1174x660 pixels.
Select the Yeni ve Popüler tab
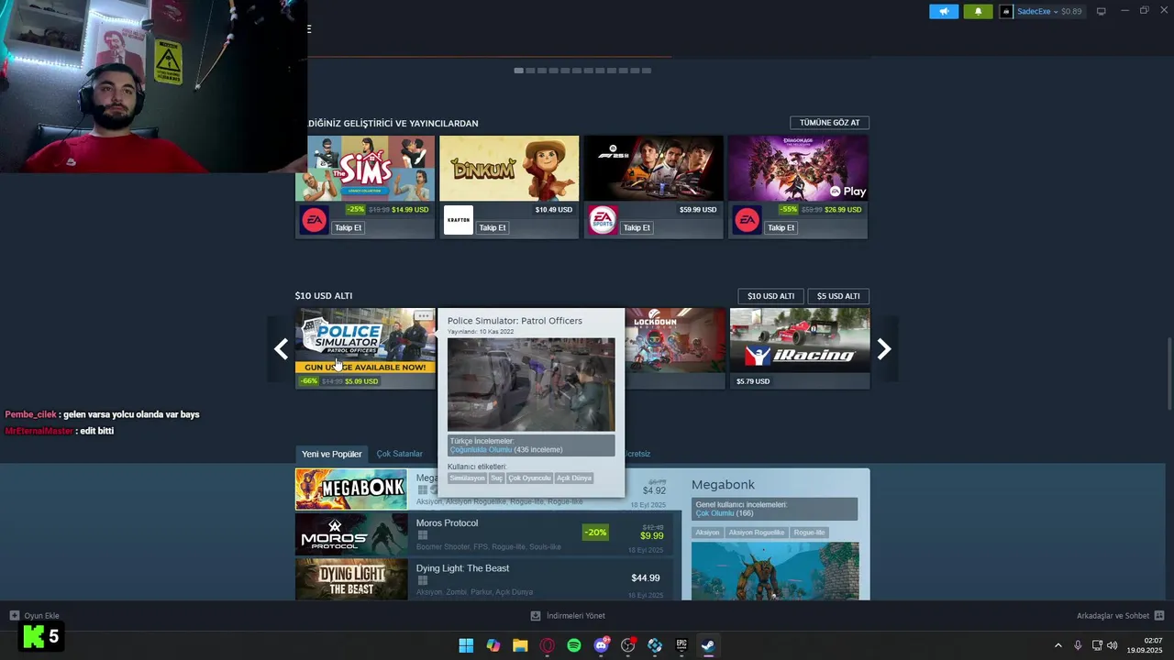tap(332, 454)
